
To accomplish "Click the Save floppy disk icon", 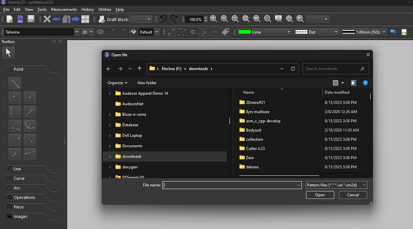I will (x=31, y=19).
